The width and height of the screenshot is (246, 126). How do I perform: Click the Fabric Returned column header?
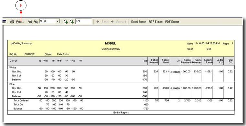pyautogui.click(x=197, y=61)
